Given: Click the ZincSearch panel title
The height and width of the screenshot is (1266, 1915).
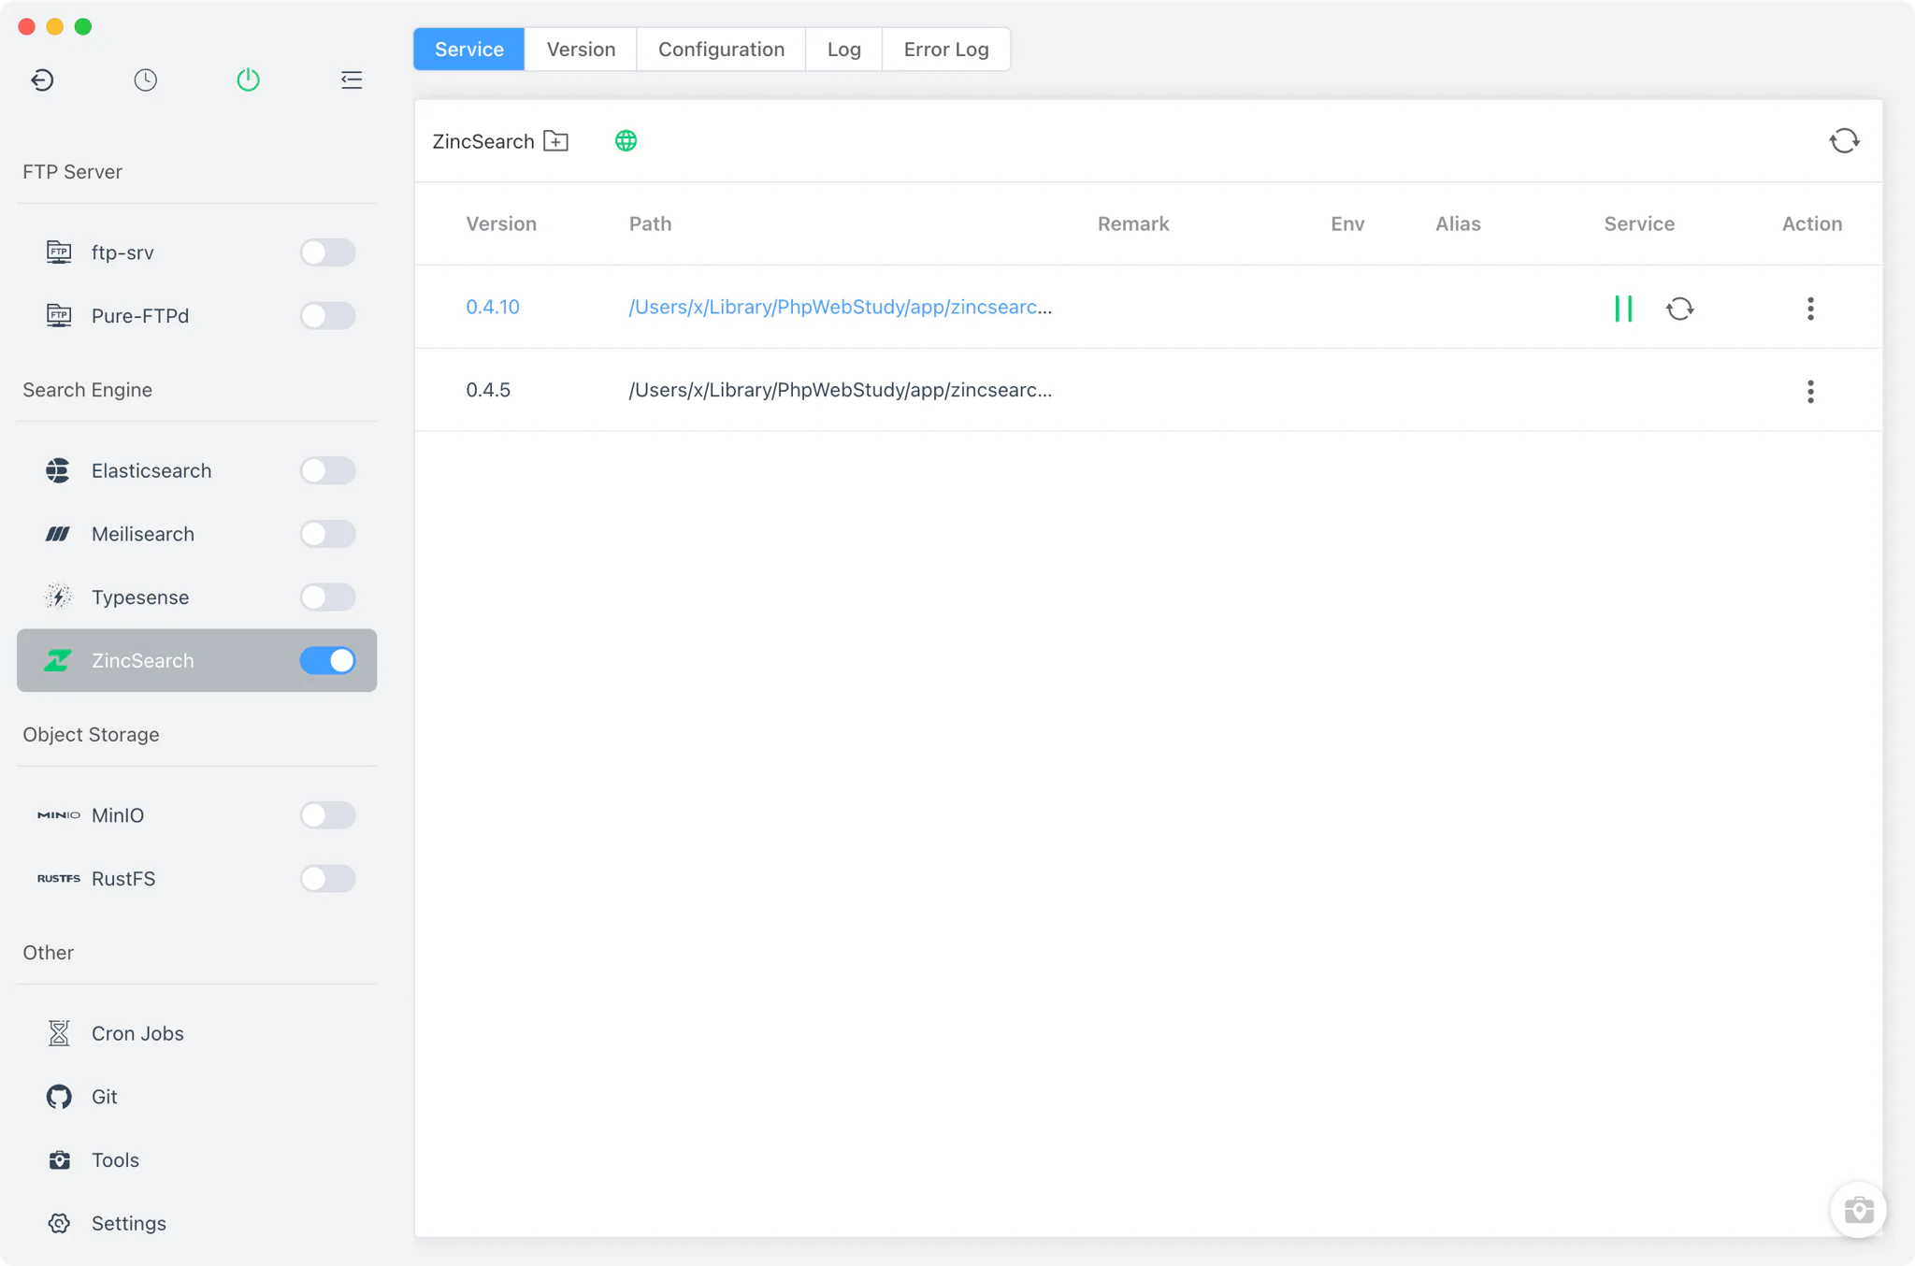Looking at the screenshot, I should click(x=483, y=141).
